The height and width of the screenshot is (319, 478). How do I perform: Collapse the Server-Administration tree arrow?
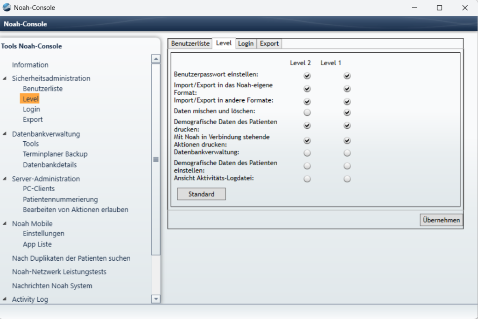(x=5, y=179)
